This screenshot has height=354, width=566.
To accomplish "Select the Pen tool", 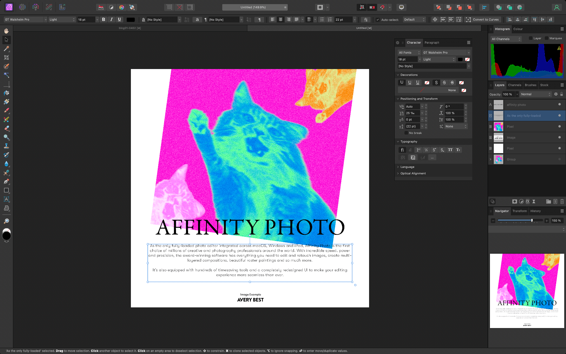I will coord(6,181).
